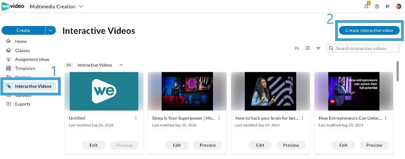Edit the Untitled interactive video
Image resolution: width=405 pixels, height=159 pixels.
[94, 145]
